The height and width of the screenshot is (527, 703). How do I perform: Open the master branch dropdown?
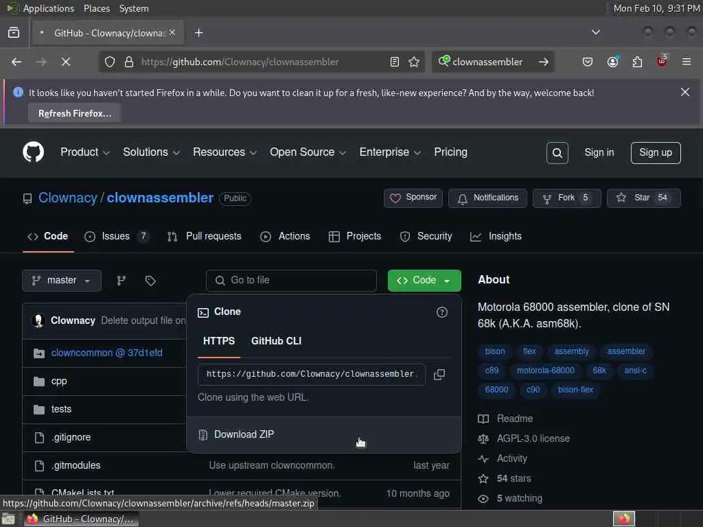click(62, 281)
